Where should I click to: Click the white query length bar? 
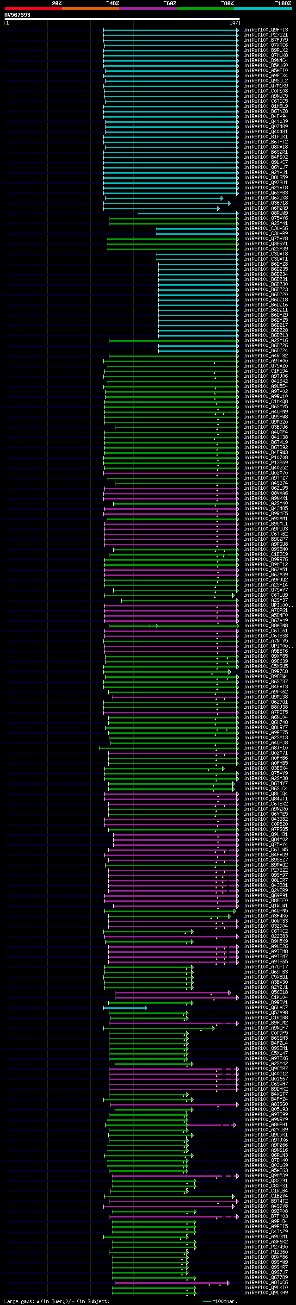coord(122,19)
